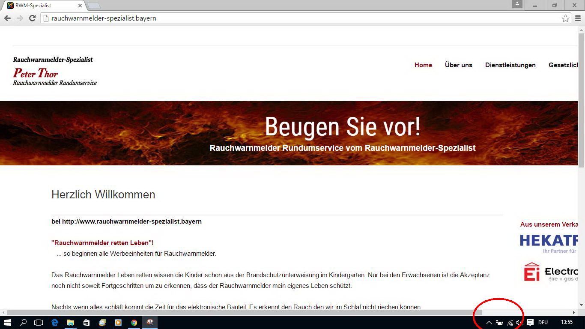Open Task View in the taskbar
This screenshot has height=329, width=585.
tap(39, 323)
